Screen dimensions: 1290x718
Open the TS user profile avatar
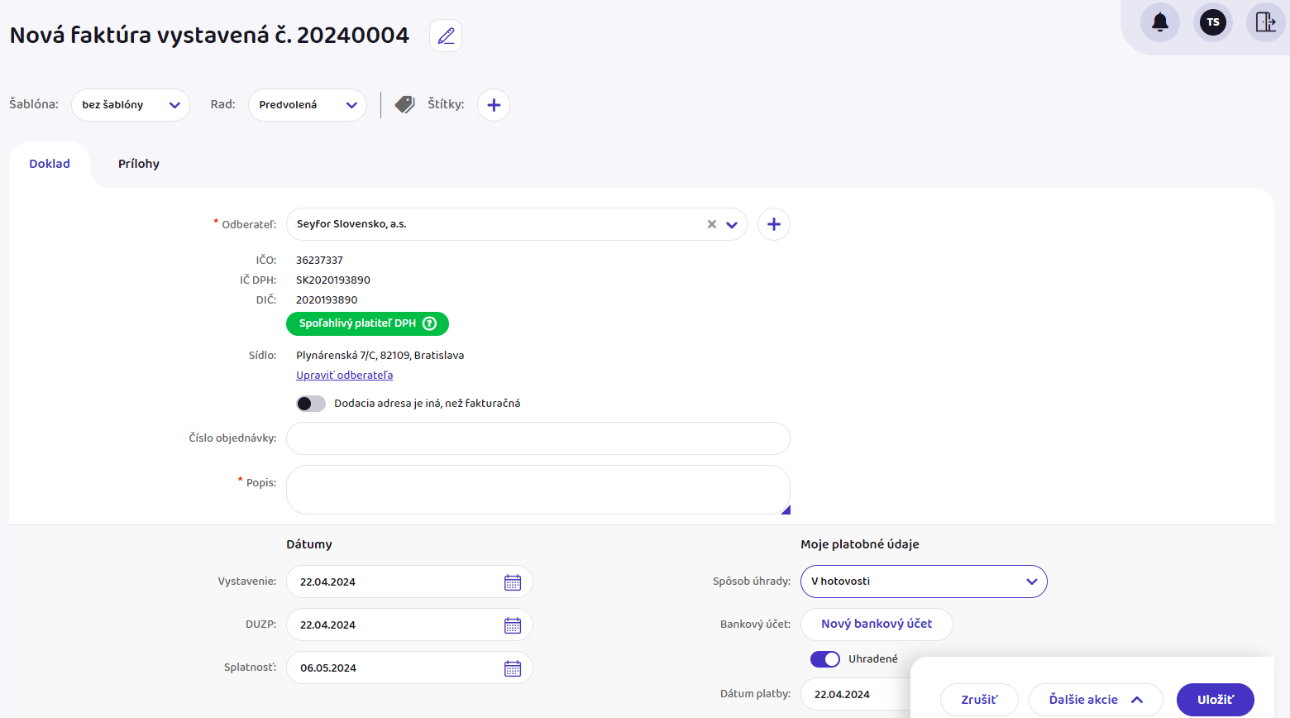1212,22
